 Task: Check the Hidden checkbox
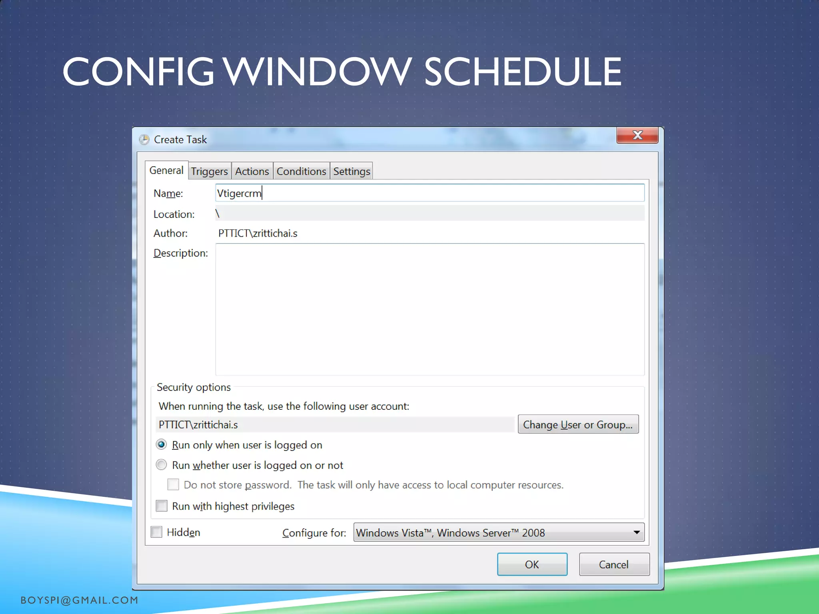click(x=156, y=532)
